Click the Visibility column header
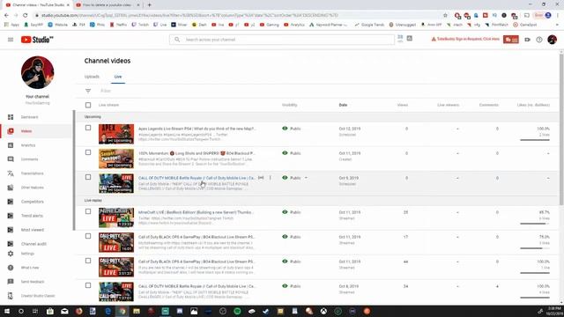This screenshot has height=317, width=564. click(290, 105)
